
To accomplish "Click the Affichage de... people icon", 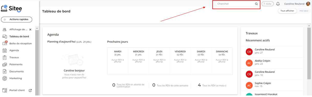I will pos(5,29).
